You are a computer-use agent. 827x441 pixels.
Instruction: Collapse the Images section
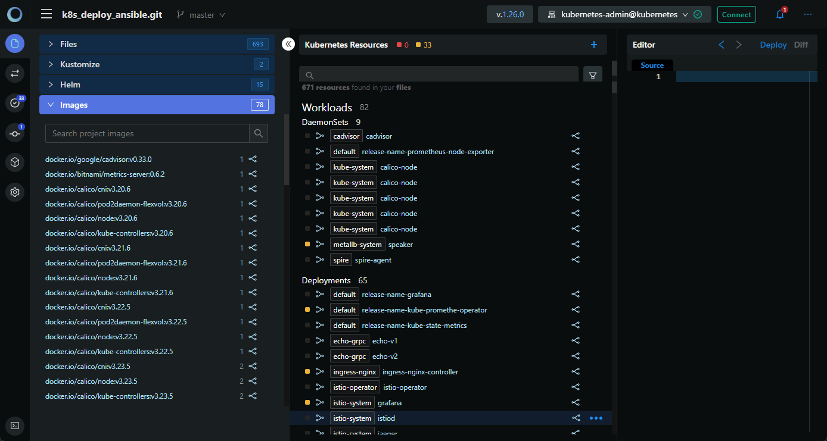click(x=157, y=105)
